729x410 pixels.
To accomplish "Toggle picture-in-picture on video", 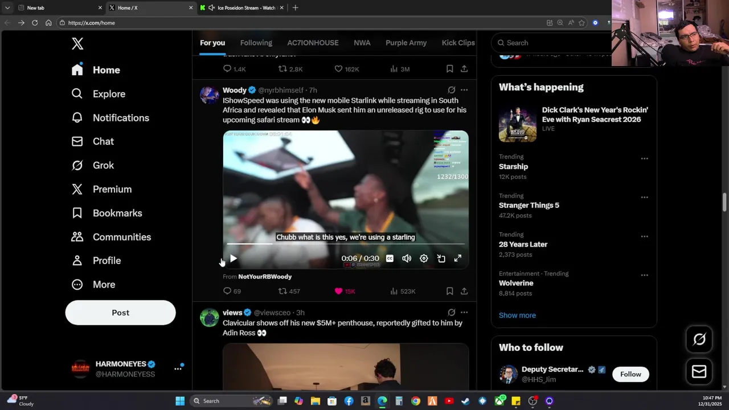I will [x=441, y=259].
